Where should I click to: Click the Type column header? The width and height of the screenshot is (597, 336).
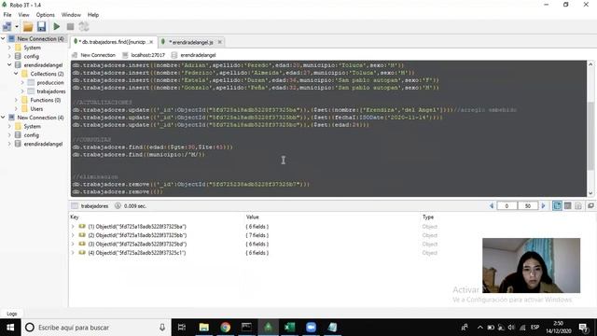(428, 217)
